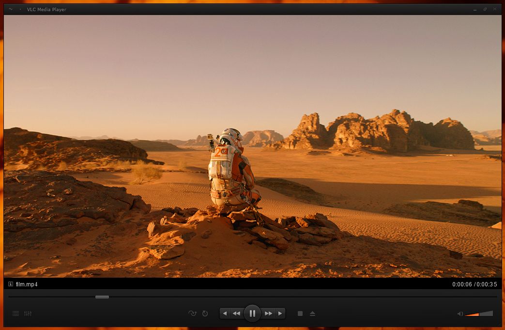Toggle shuffle mode icon

pyautogui.click(x=192, y=313)
